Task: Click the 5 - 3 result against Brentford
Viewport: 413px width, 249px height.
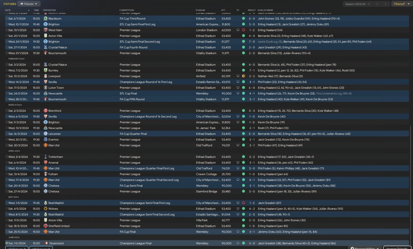Action: [252, 111]
